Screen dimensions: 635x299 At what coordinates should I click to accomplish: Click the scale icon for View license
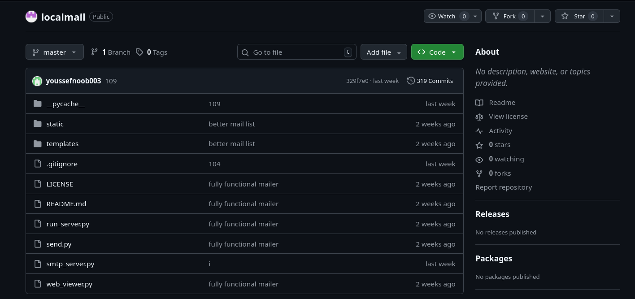click(479, 117)
